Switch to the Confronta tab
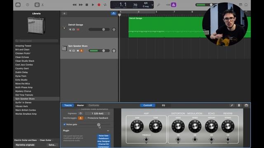The width and height of the screenshot is (264, 148). (94, 105)
